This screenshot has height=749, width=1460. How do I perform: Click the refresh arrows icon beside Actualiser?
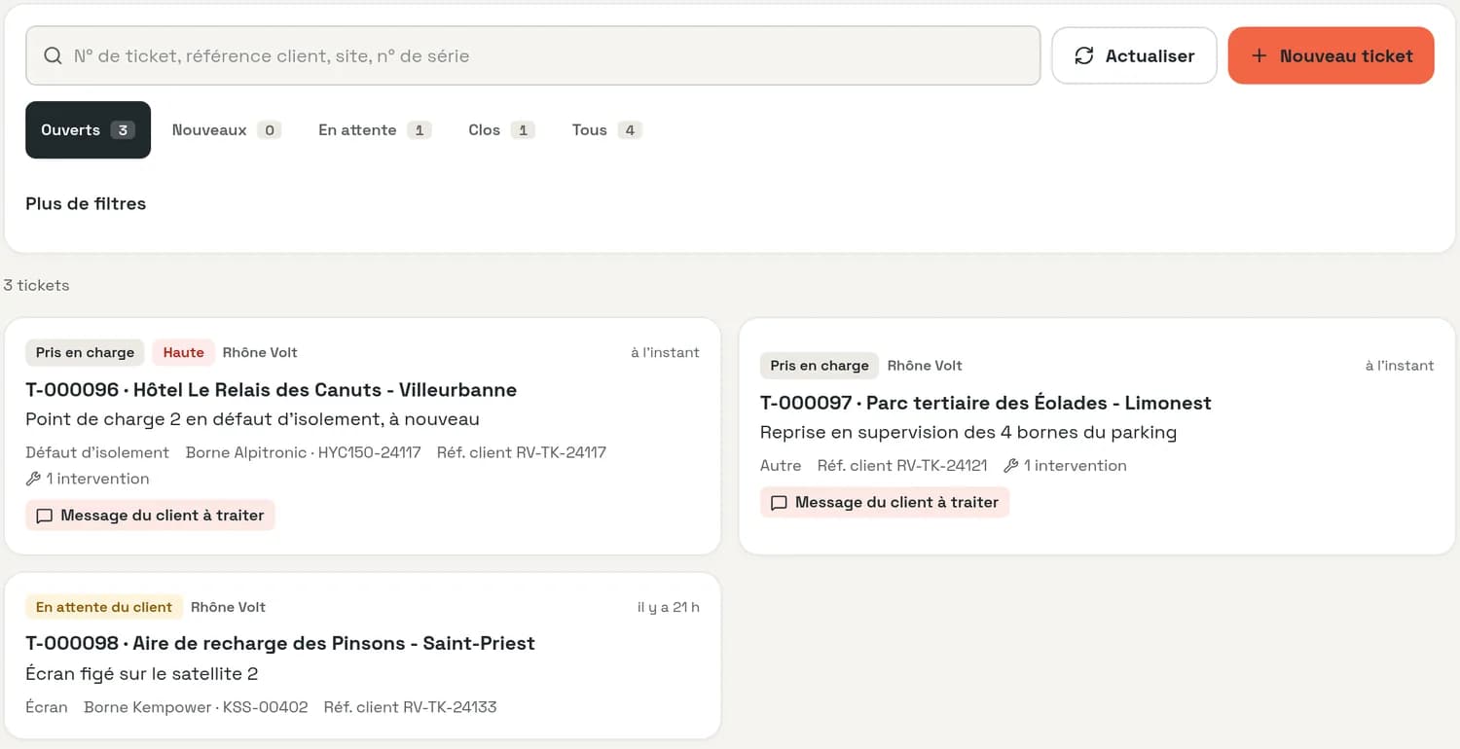point(1083,56)
